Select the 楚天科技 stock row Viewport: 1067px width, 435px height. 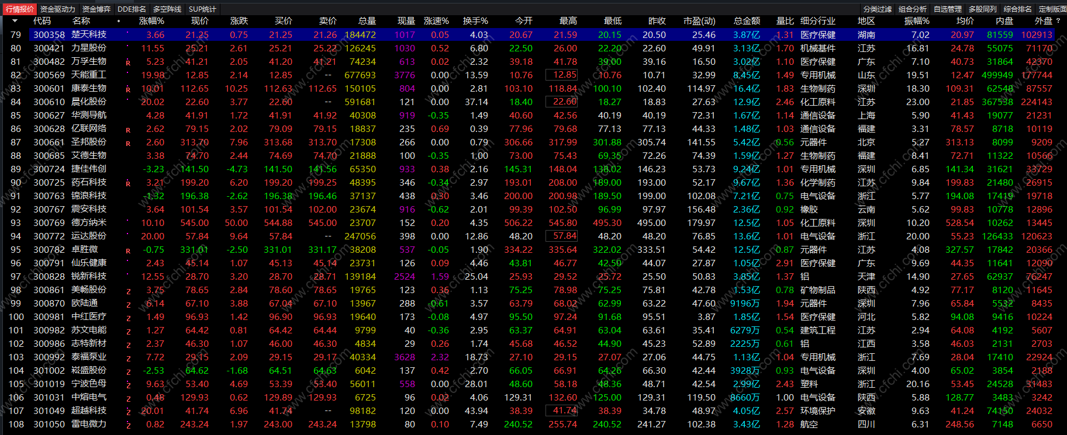pyautogui.click(x=533, y=35)
